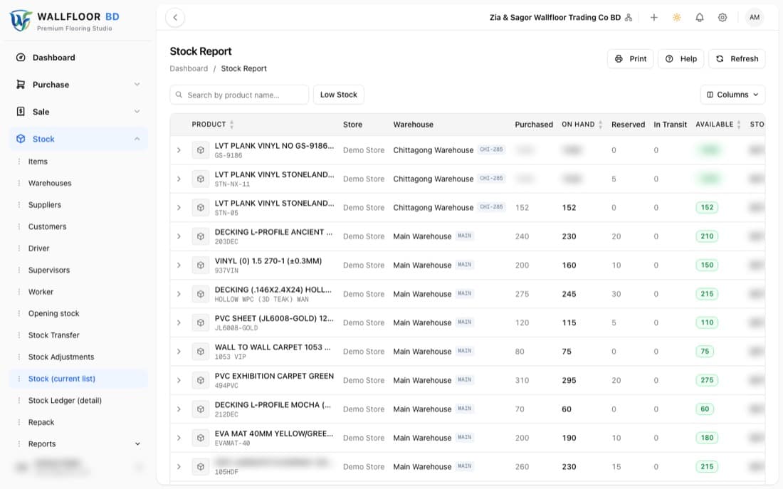Click product box icon for 494PVC
The width and height of the screenshot is (783, 489).
(200, 380)
